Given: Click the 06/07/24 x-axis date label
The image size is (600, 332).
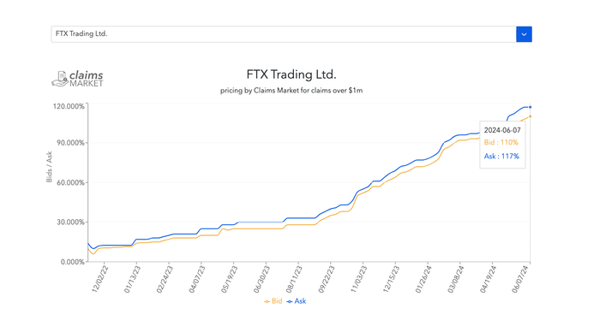Looking at the screenshot, I should 520,279.
